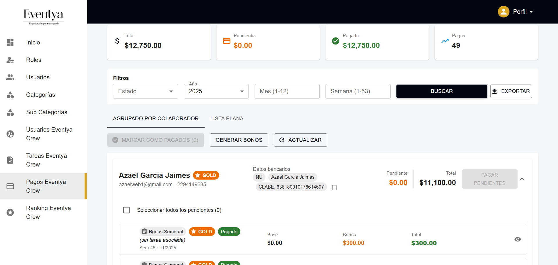Focus the Semana (1-53) input field
This screenshot has height=265, width=558.
[357, 91]
